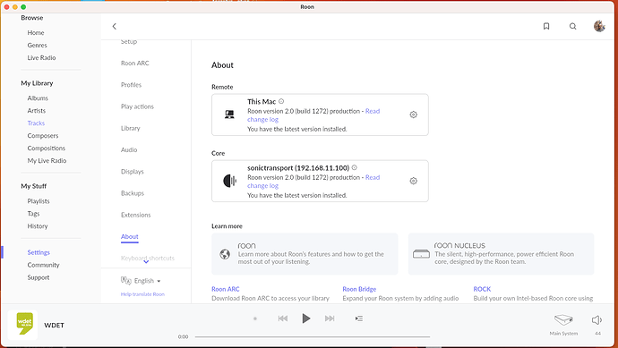This screenshot has width=618, height=348.
Task: Open the volume speaker control
Action: [x=597, y=320]
